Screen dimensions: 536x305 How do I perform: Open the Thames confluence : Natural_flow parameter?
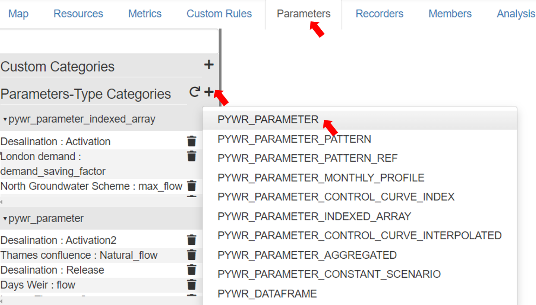(x=79, y=255)
